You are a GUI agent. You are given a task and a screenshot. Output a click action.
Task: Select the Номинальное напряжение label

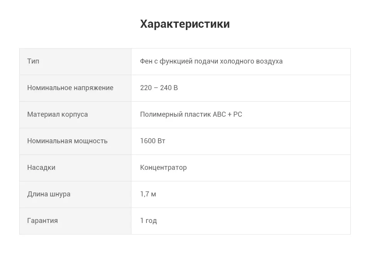70,88
